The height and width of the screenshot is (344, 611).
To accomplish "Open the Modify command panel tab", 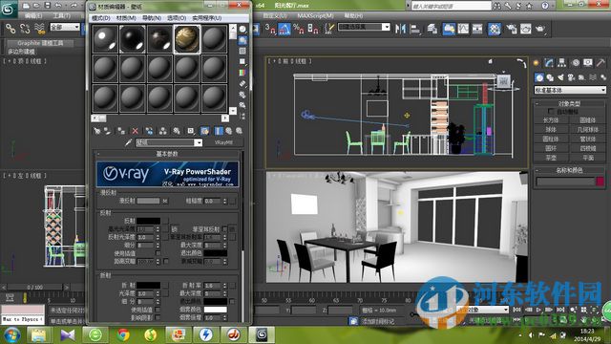I will [x=549, y=63].
